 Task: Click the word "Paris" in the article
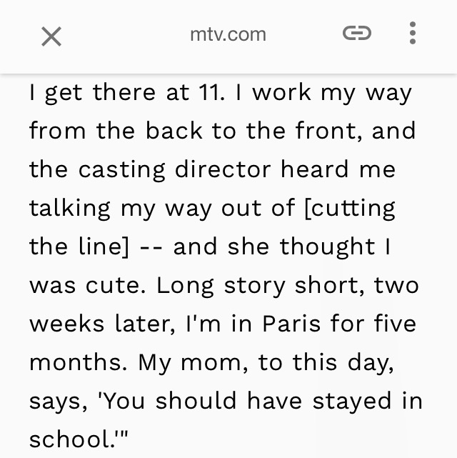291,324
